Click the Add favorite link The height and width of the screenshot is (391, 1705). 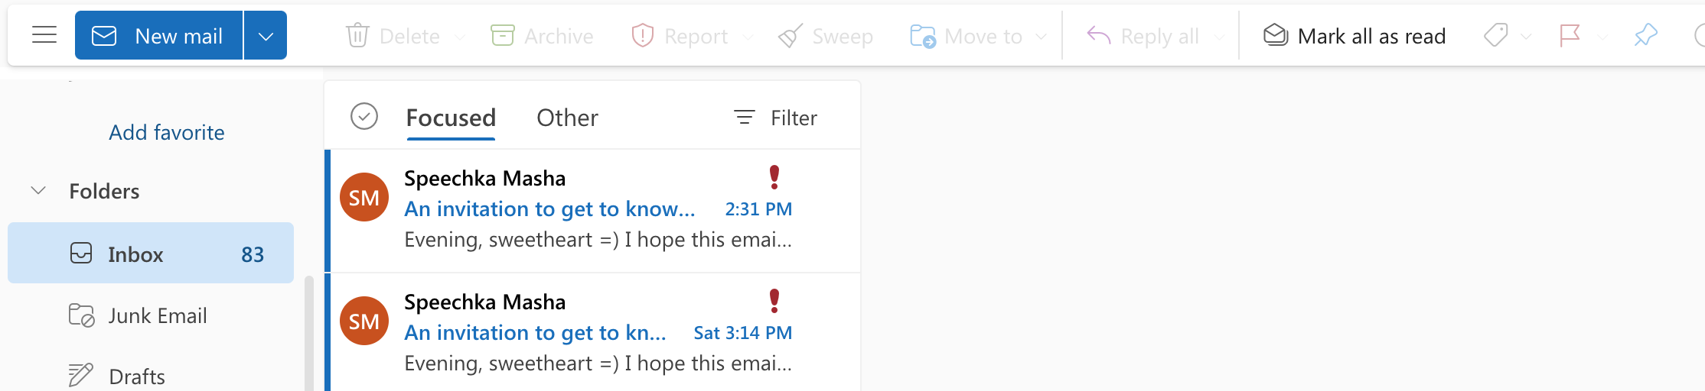(167, 132)
